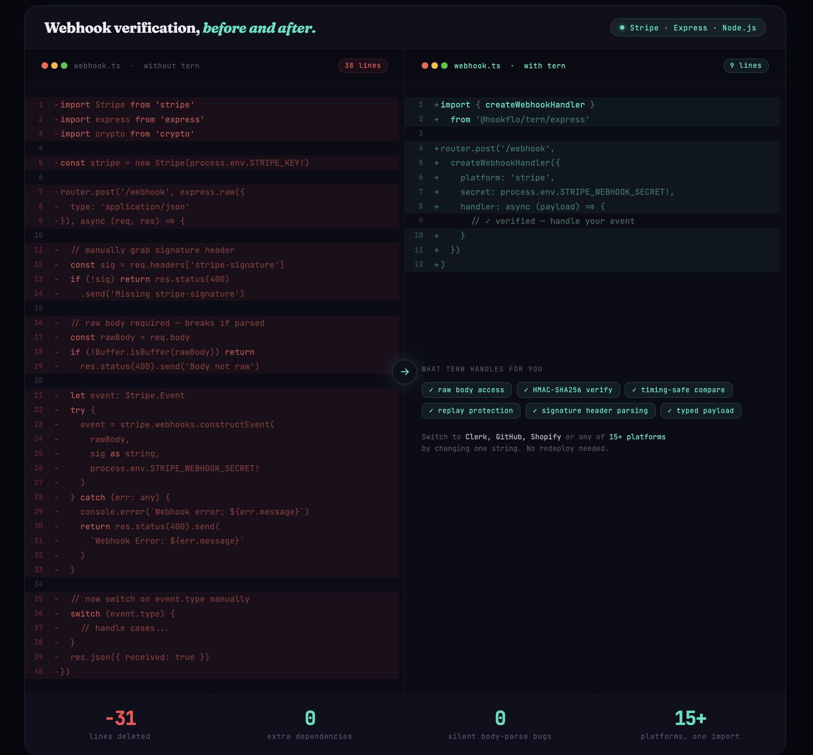
Task: Click 'timing-safe compare' chip
Action: [x=678, y=390]
